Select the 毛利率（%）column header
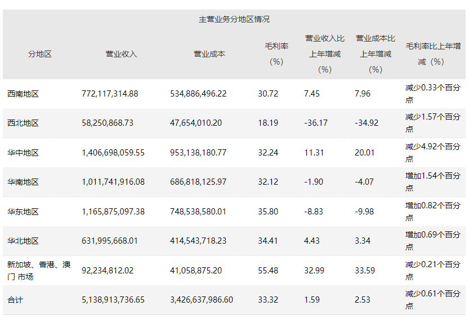The width and height of the screenshot is (469, 320). [276, 54]
